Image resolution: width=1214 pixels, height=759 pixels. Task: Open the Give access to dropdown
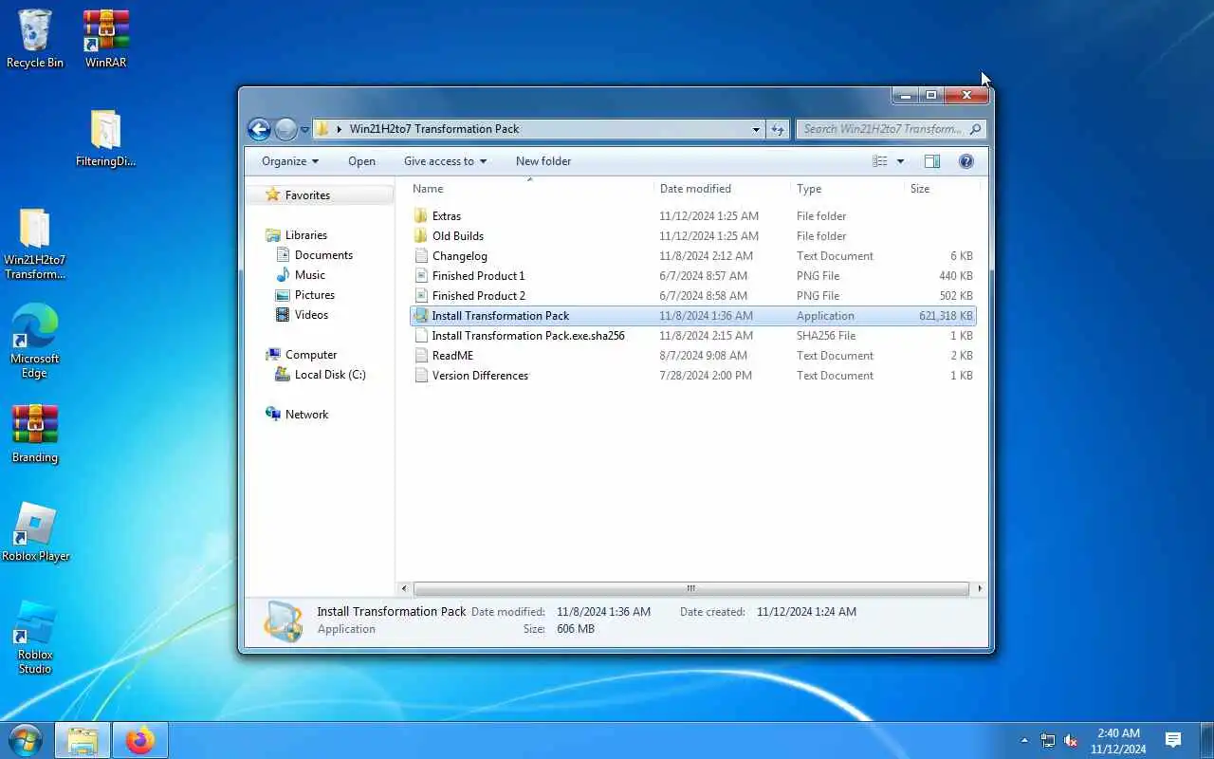[x=445, y=161]
